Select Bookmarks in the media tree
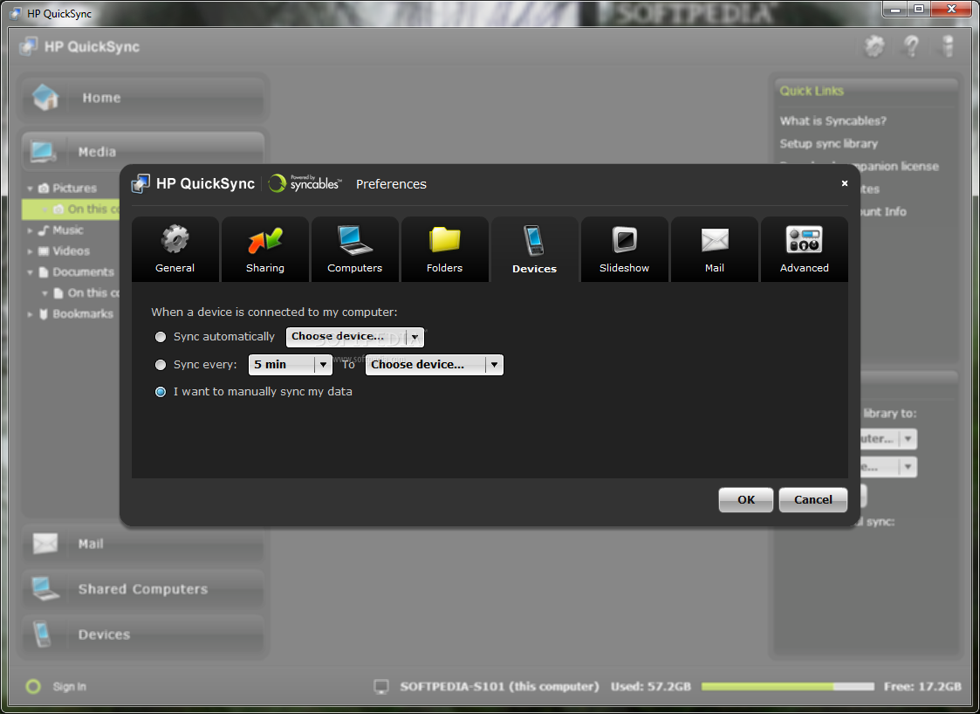Screen dimensions: 980x714 point(83,314)
